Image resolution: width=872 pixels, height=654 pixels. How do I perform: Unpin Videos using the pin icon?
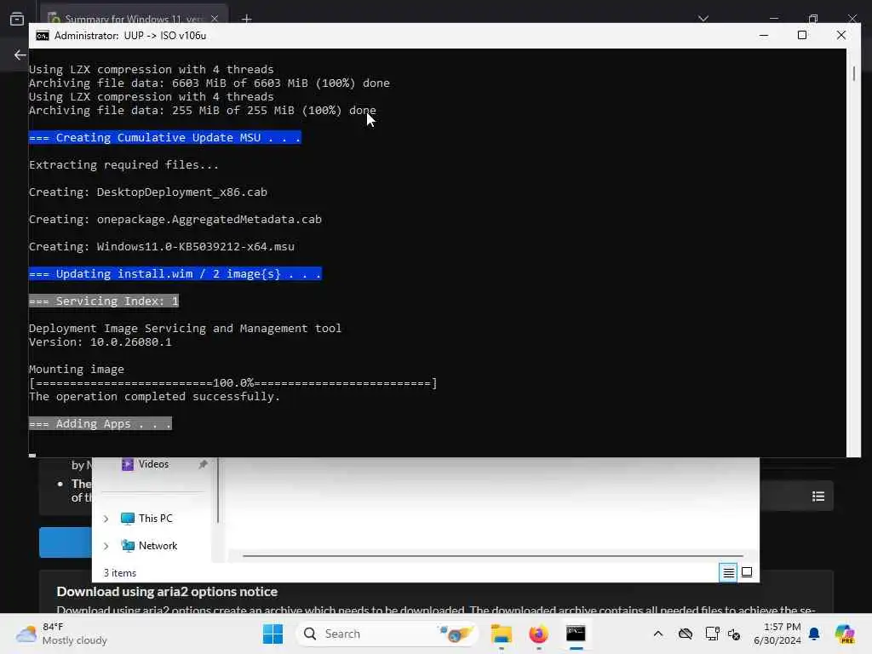tap(203, 464)
